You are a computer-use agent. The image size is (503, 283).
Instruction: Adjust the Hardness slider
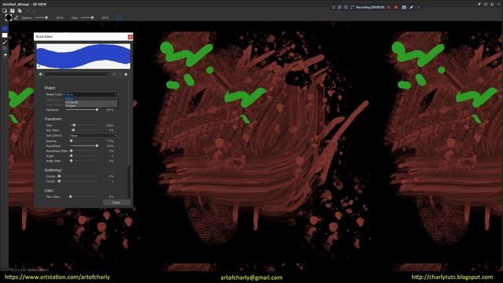(82, 110)
